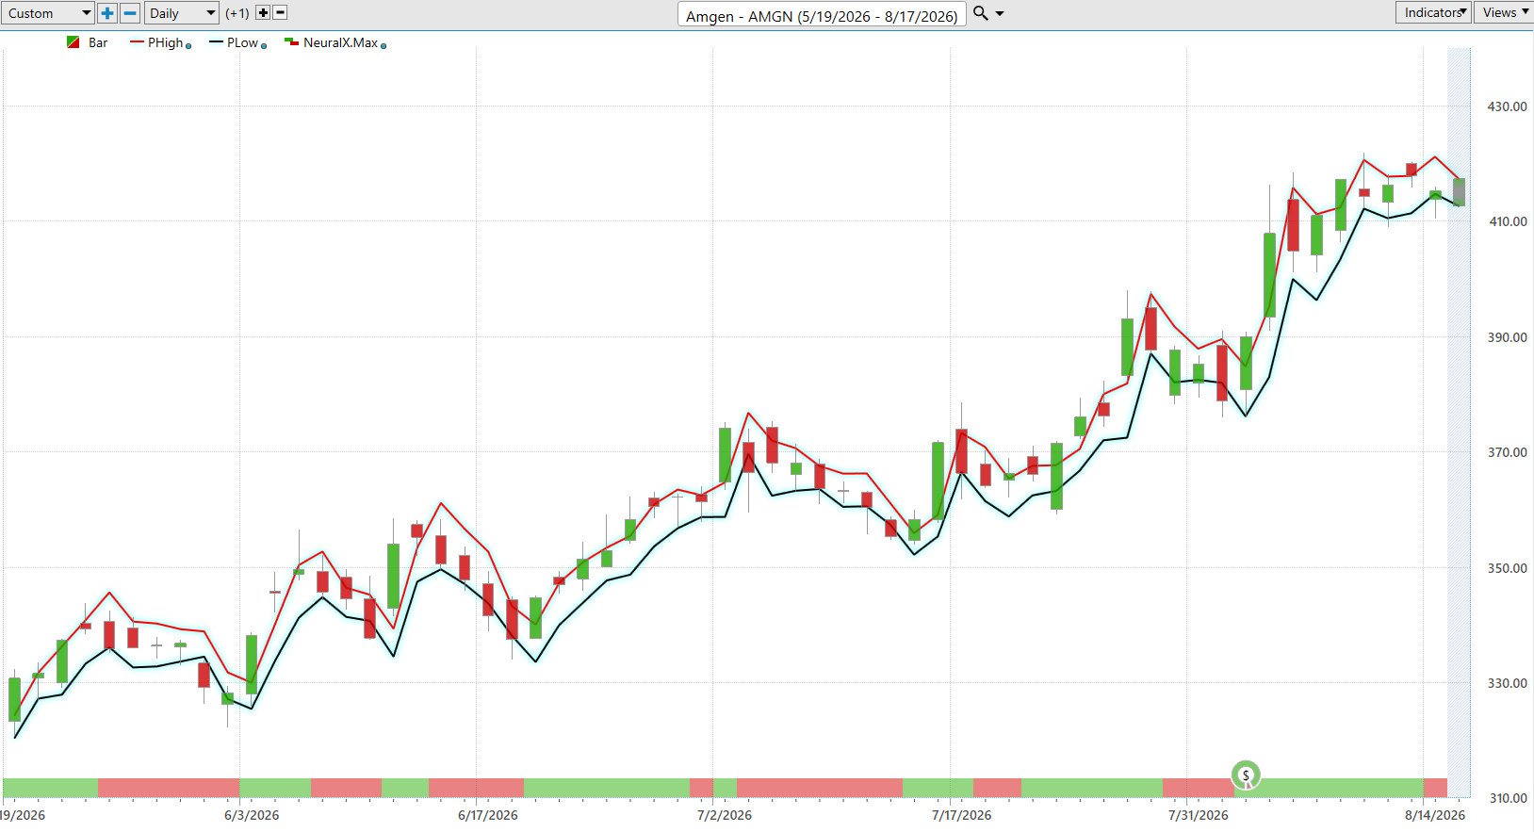
Task: Open the Custom date range dropdown
Action: (47, 13)
